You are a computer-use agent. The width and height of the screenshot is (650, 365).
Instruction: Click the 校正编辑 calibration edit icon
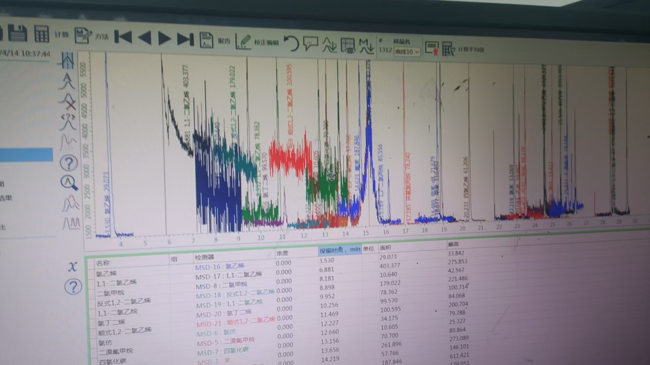coord(243,42)
